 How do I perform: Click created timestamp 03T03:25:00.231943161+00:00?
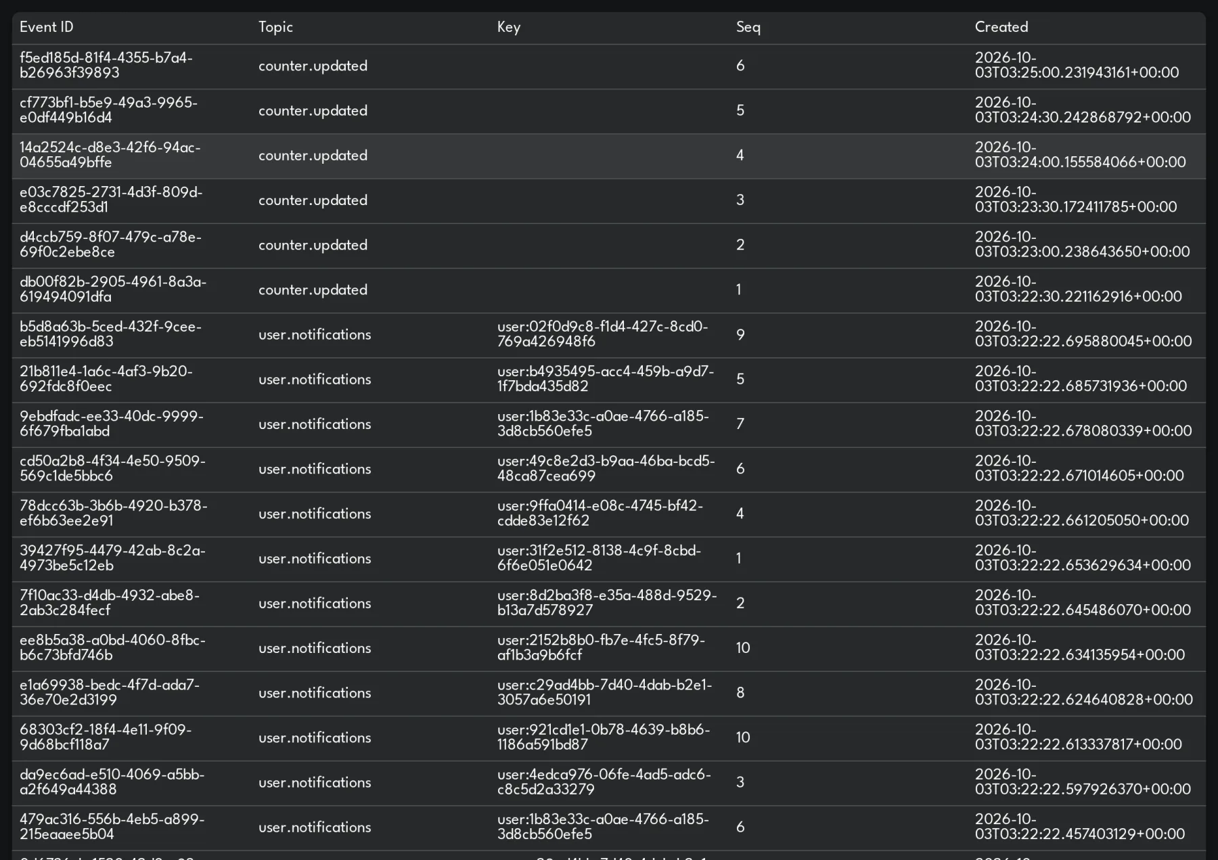[x=1077, y=73]
